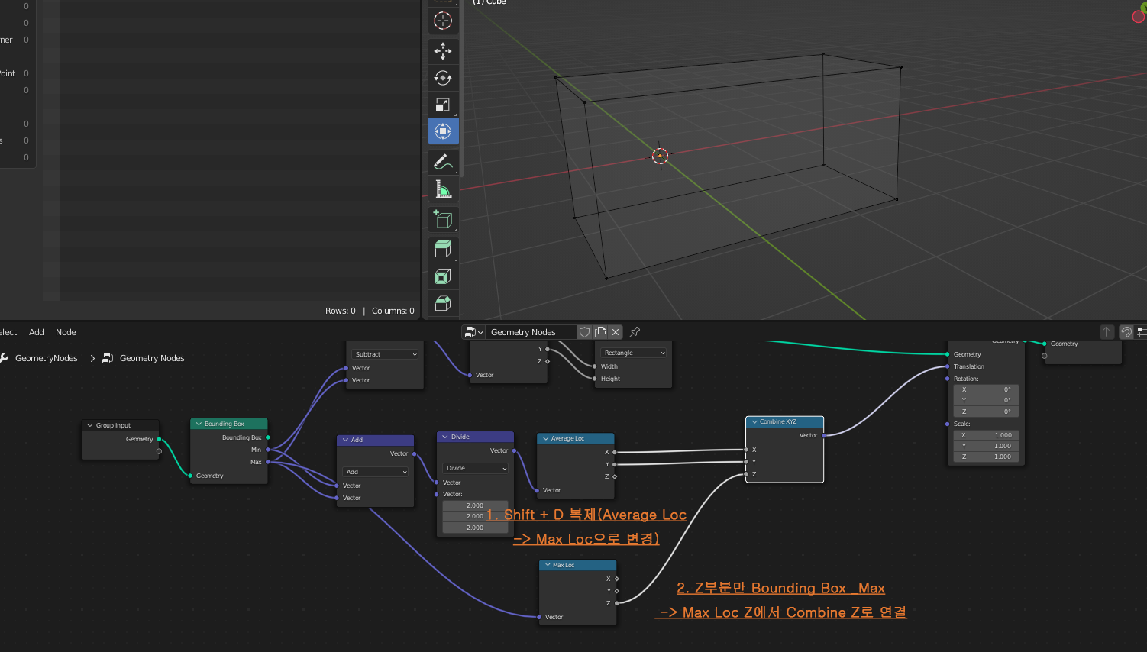1147x652 pixels.
Task: Click Group Input Geometry output socket
Action: point(159,439)
